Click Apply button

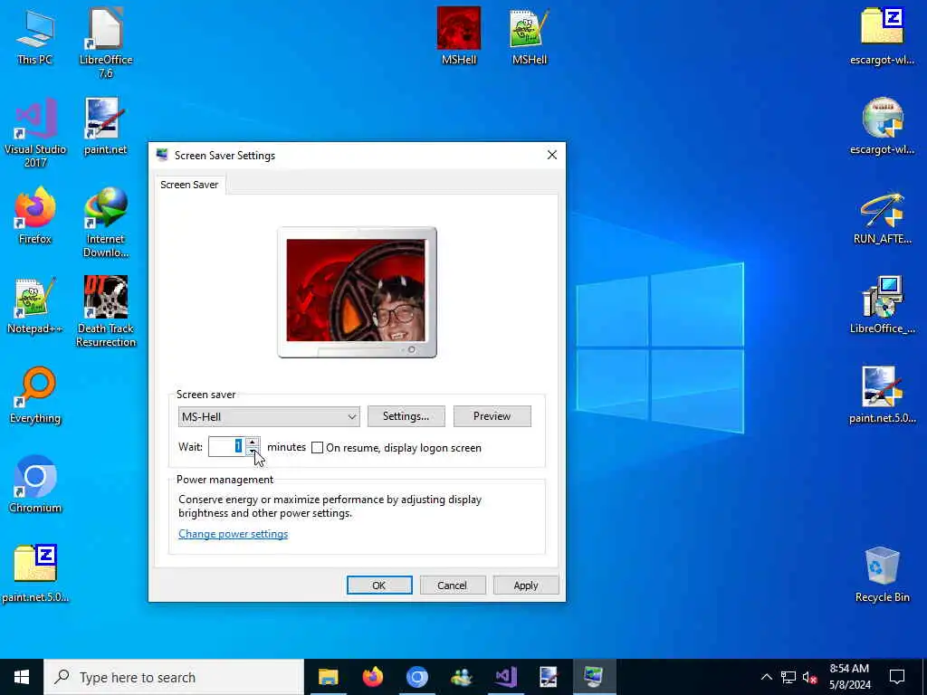526,586
